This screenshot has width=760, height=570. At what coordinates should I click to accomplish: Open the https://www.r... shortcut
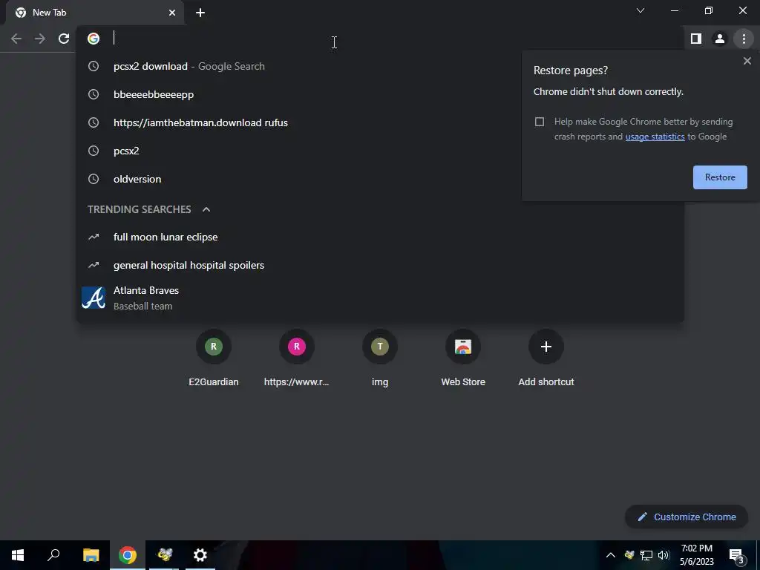[x=297, y=358]
